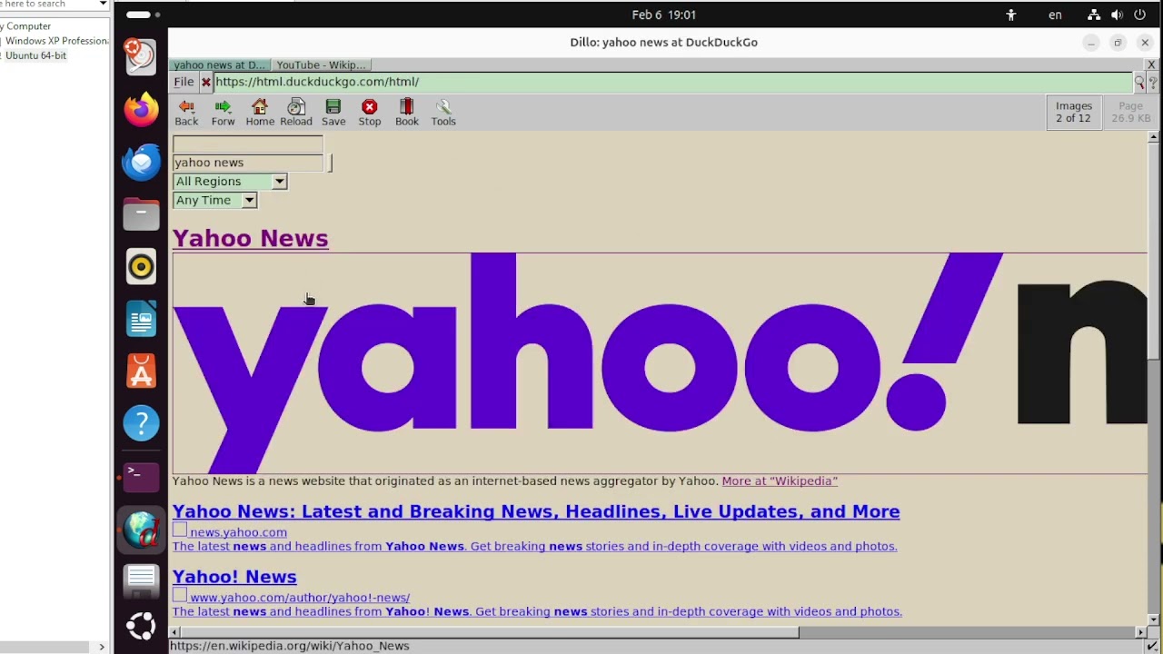Open the Ubuntu Software store from the dock
Screen dimensions: 1163x654
click(x=141, y=372)
